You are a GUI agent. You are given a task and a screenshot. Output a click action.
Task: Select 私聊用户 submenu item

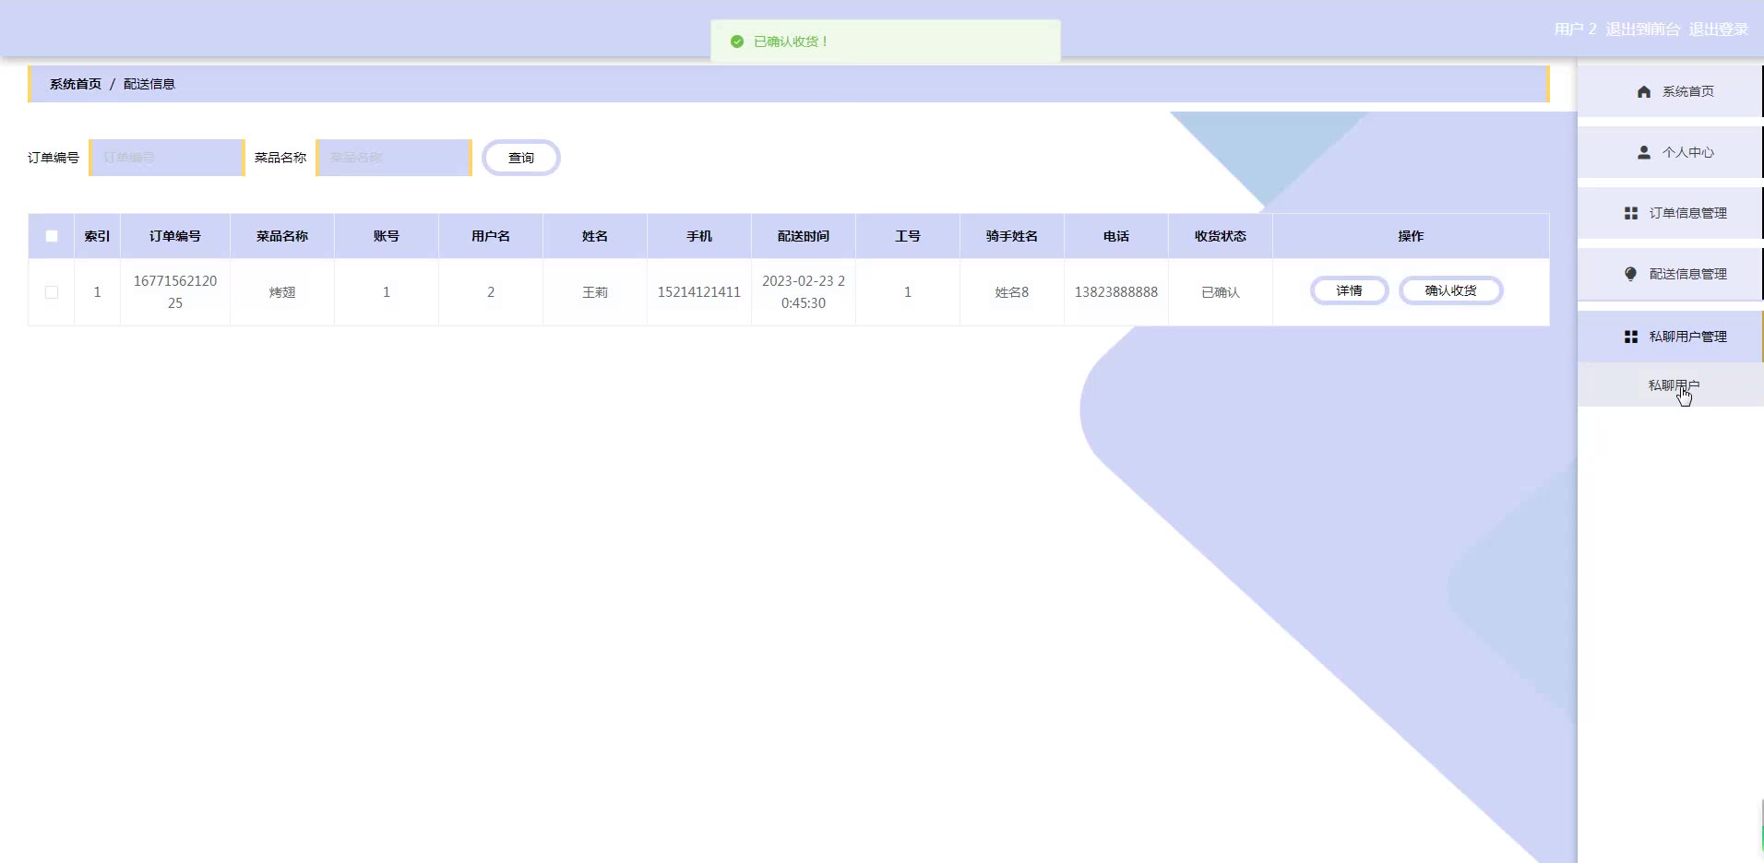point(1671,385)
